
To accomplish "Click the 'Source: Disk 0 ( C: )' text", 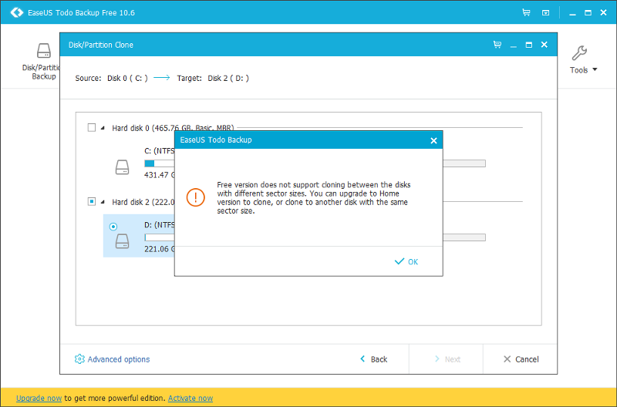I will tap(111, 78).
